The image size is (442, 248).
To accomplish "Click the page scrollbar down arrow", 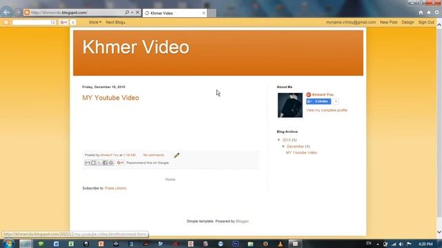I will (439, 232).
